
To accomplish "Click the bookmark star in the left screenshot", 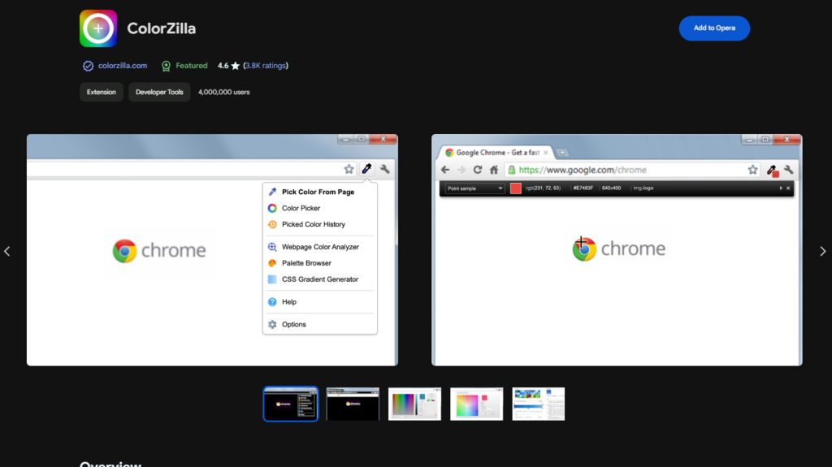I will coord(349,169).
